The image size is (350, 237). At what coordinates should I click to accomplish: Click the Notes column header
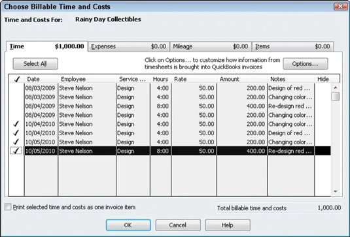coord(291,79)
